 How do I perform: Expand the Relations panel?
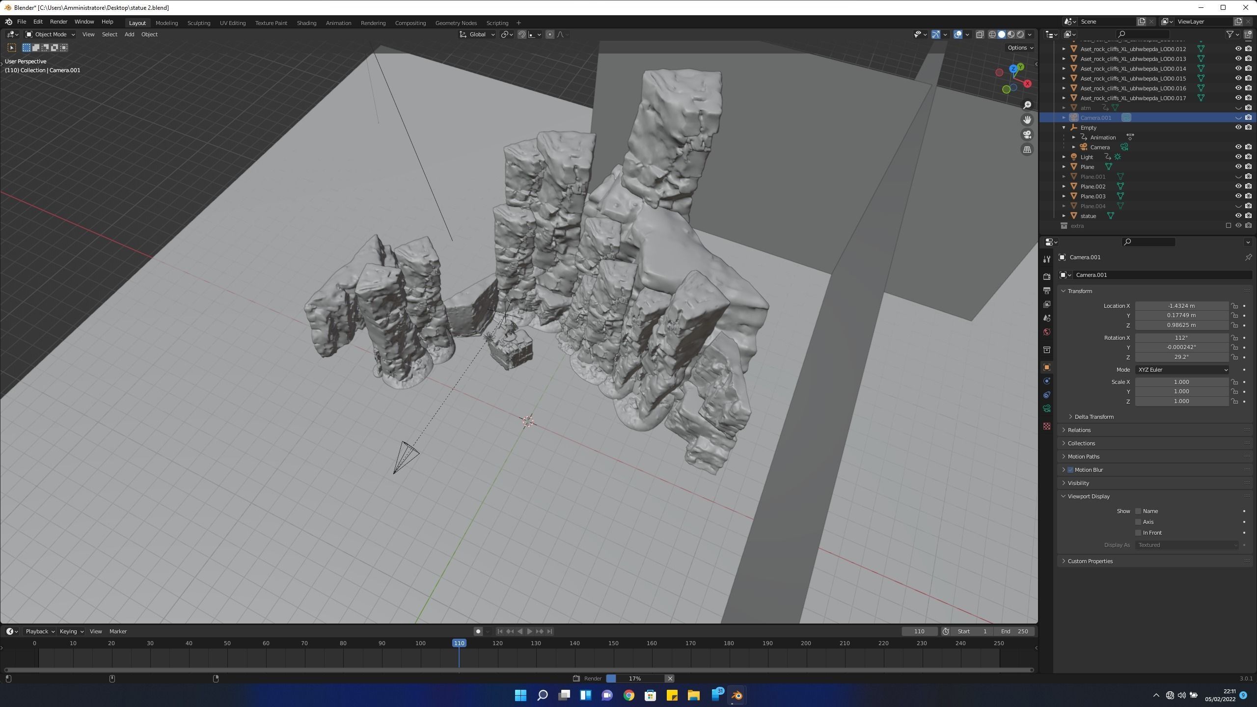[1079, 430]
